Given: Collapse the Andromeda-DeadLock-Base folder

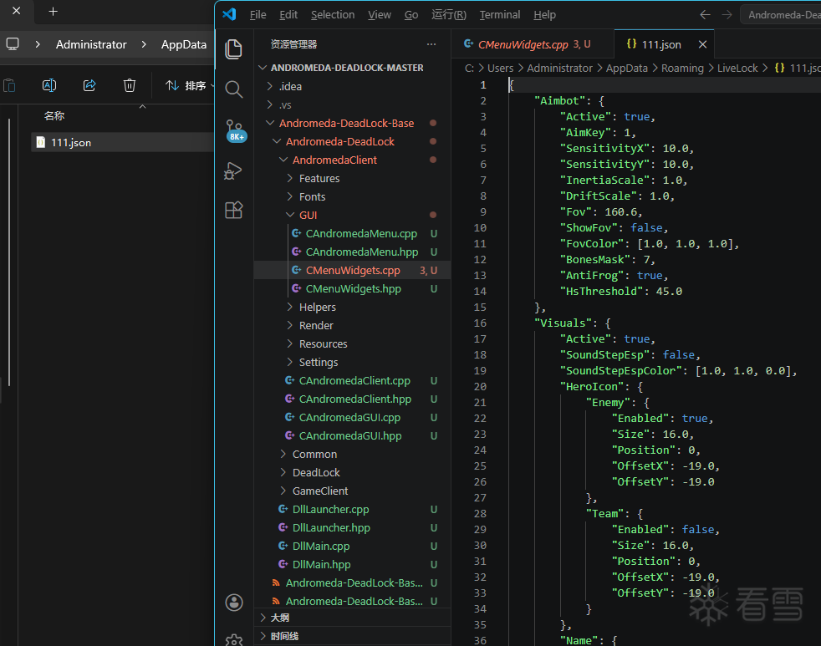Looking at the screenshot, I should (x=352, y=123).
